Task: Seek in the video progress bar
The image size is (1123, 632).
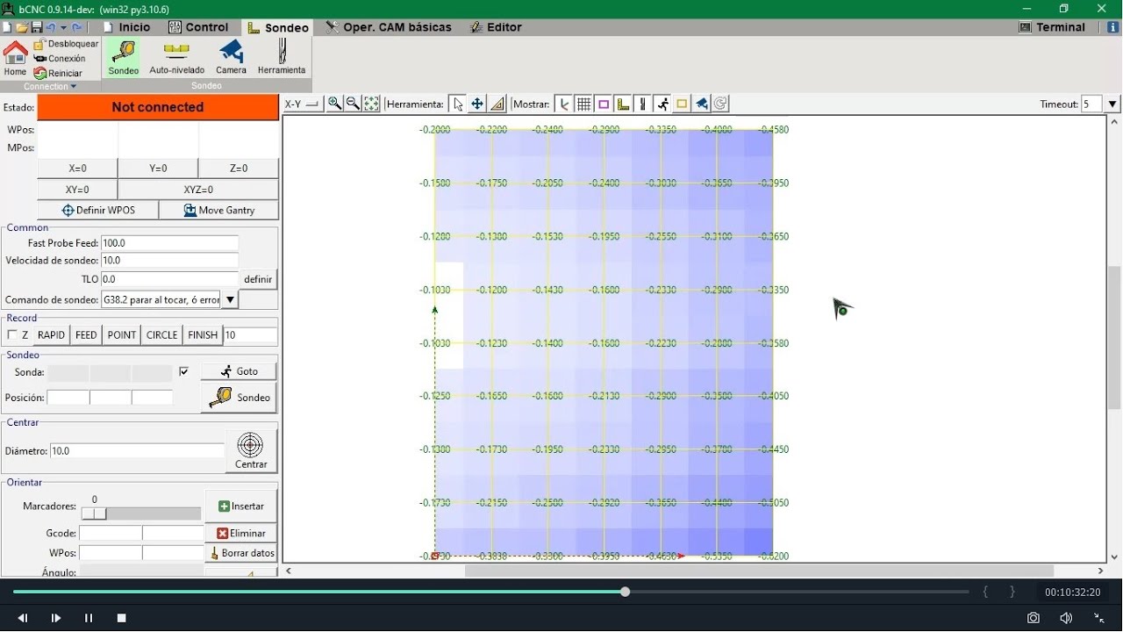Action: pos(491,592)
